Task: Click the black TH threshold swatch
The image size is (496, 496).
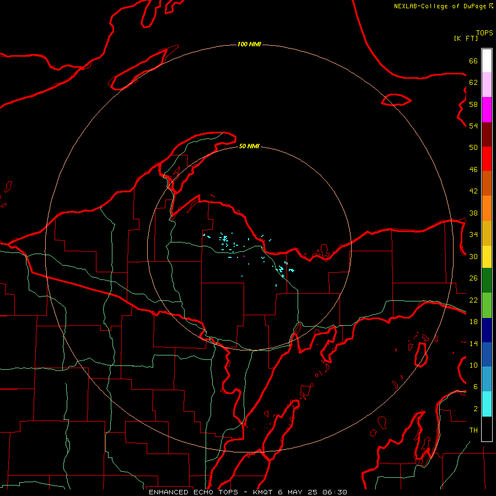Action: (x=487, y=429)
